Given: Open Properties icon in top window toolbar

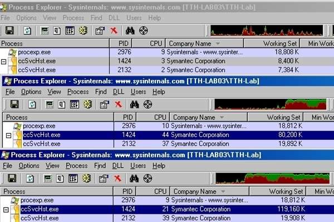Looking at the screenshot, I should tap(100, 31).
